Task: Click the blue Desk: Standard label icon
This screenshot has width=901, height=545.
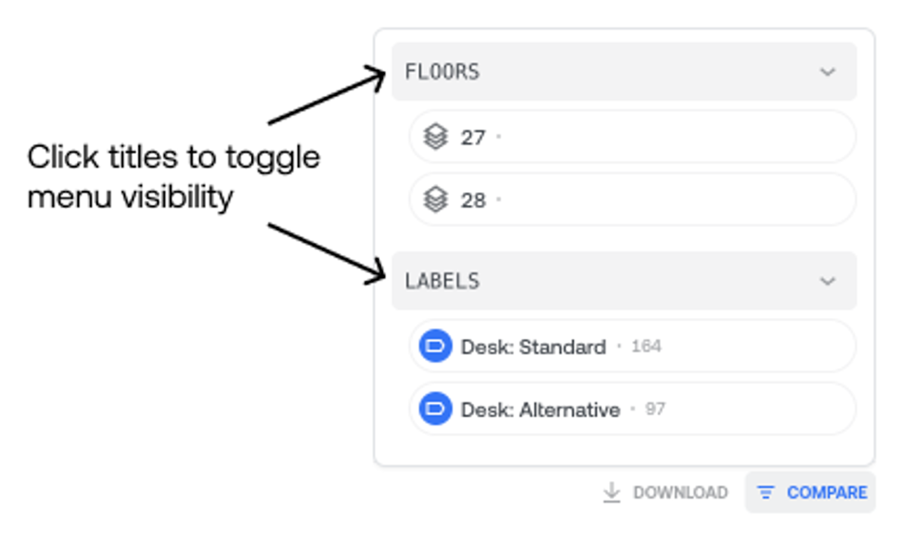Action: 435,346
